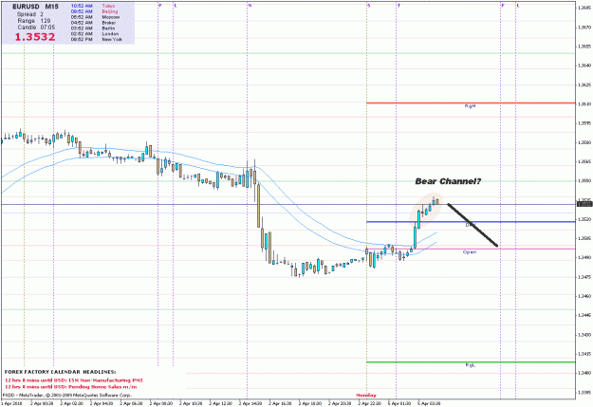Click the Open line label
This screenshot has height=407, width=593.
[x=470, y=252]
